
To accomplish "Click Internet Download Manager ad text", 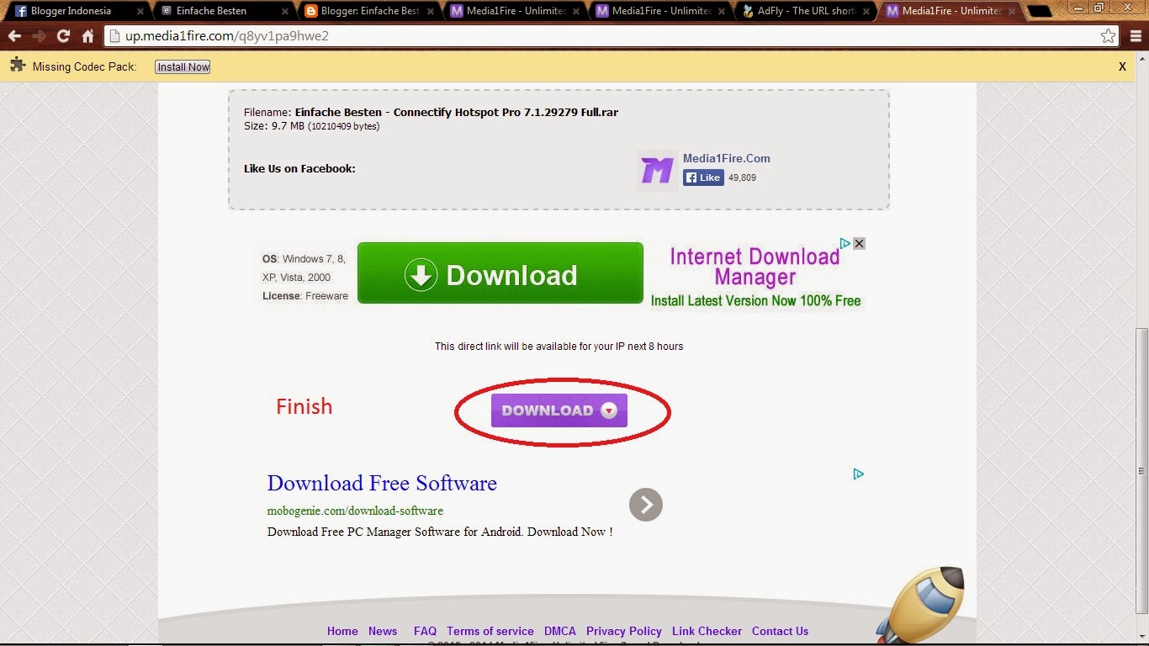I will pyautogui.click(x=755, y=278).
